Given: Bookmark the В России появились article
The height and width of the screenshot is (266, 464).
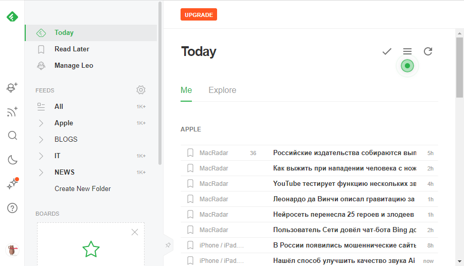Looking at the screenshot, I should 190,245.
